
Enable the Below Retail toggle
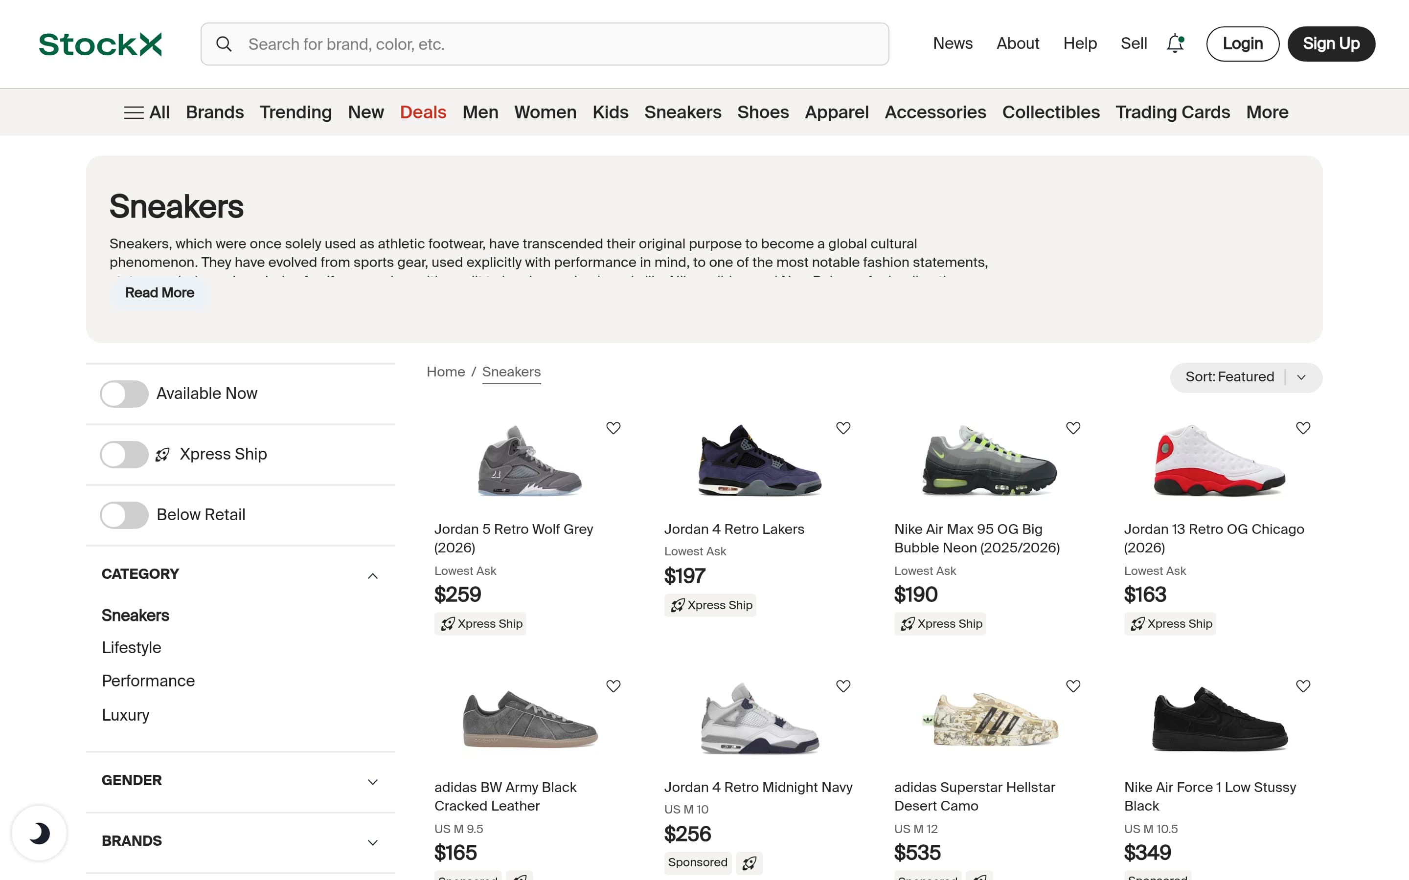click(123, 515)
